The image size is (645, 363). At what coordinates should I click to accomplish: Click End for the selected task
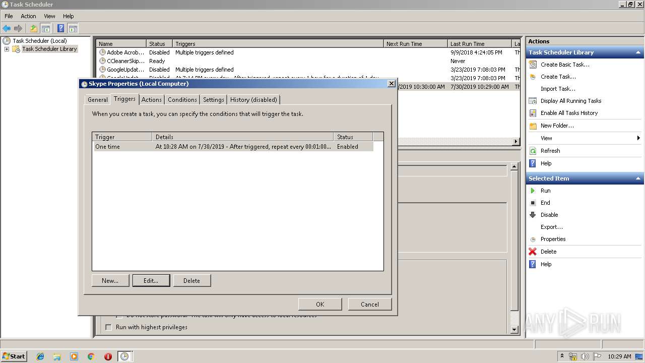point(545,203)
